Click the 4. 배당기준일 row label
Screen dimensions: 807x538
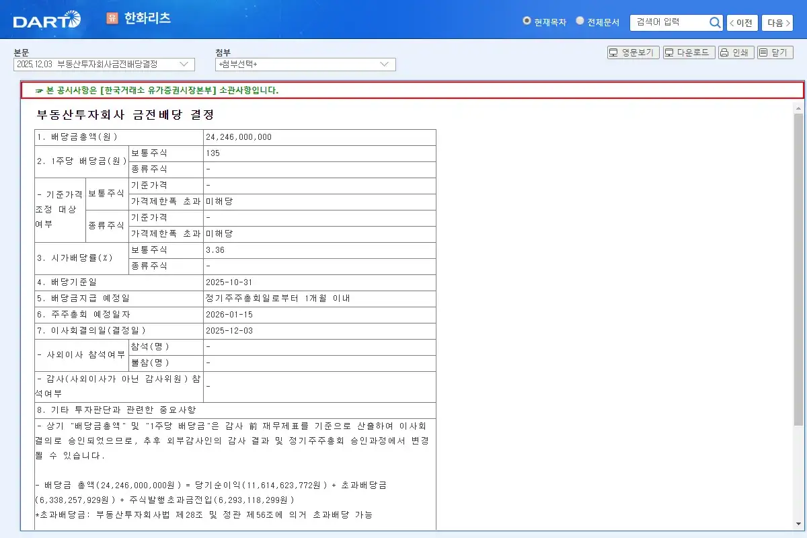coord(67,282)
